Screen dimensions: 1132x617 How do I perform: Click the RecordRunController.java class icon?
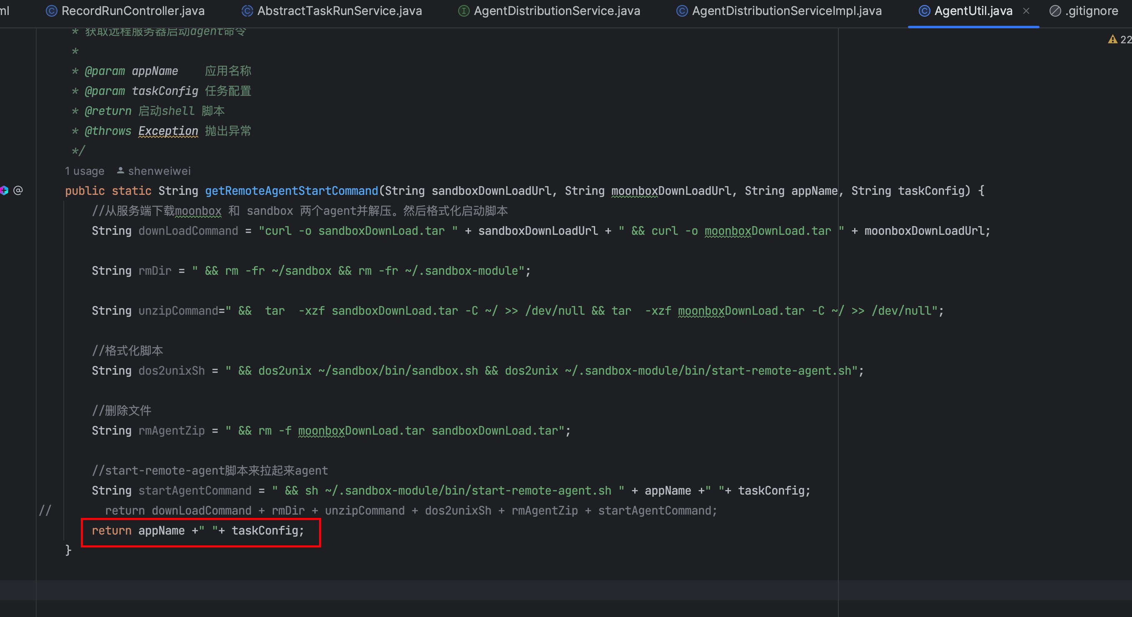pyautogui.click(x=51, y=11)
